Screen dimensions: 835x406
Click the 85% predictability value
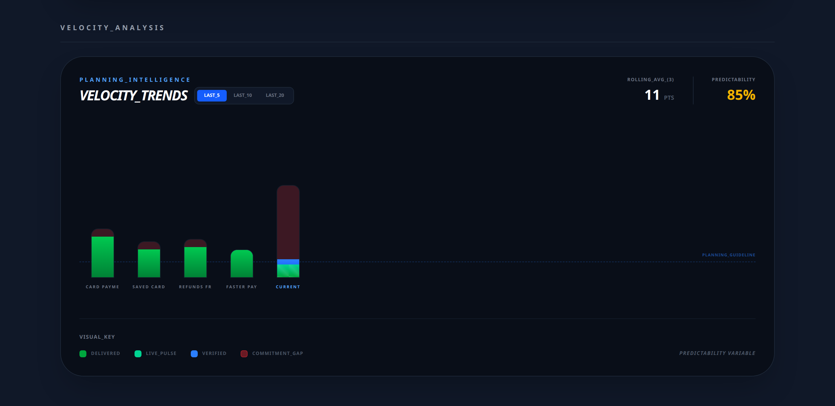pyautogui.click(x=741, y=95)
